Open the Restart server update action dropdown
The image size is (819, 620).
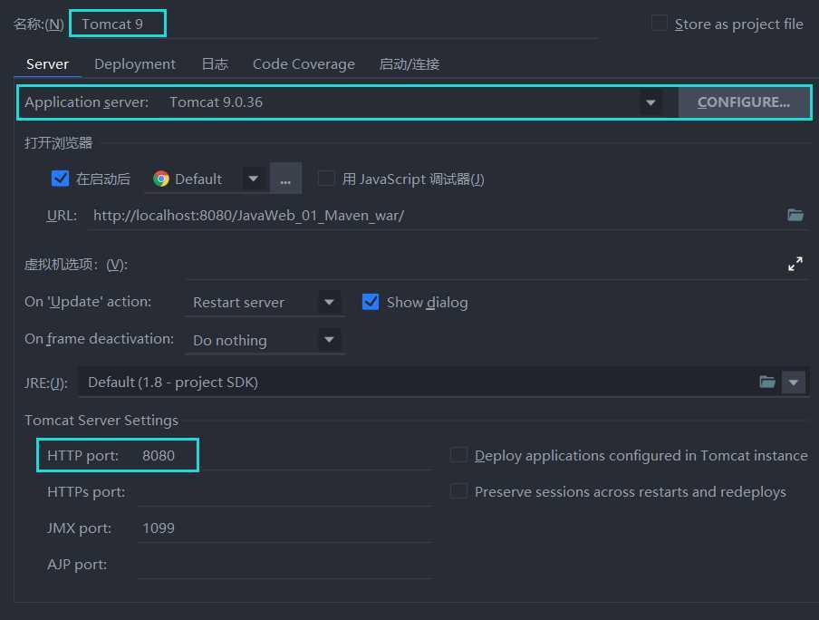329,303
